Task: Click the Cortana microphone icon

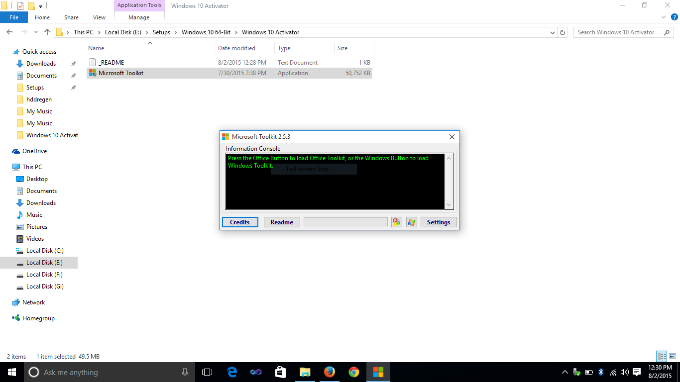Action: [185, 372]
